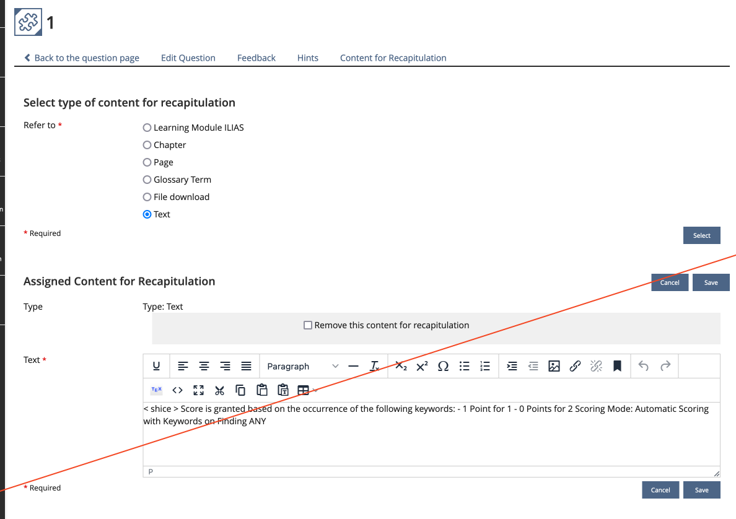Viewport: 736px width, 519px height.
Task: Switch to the Feedback tab
Action: pyautogui.click(x=256, y=58)
